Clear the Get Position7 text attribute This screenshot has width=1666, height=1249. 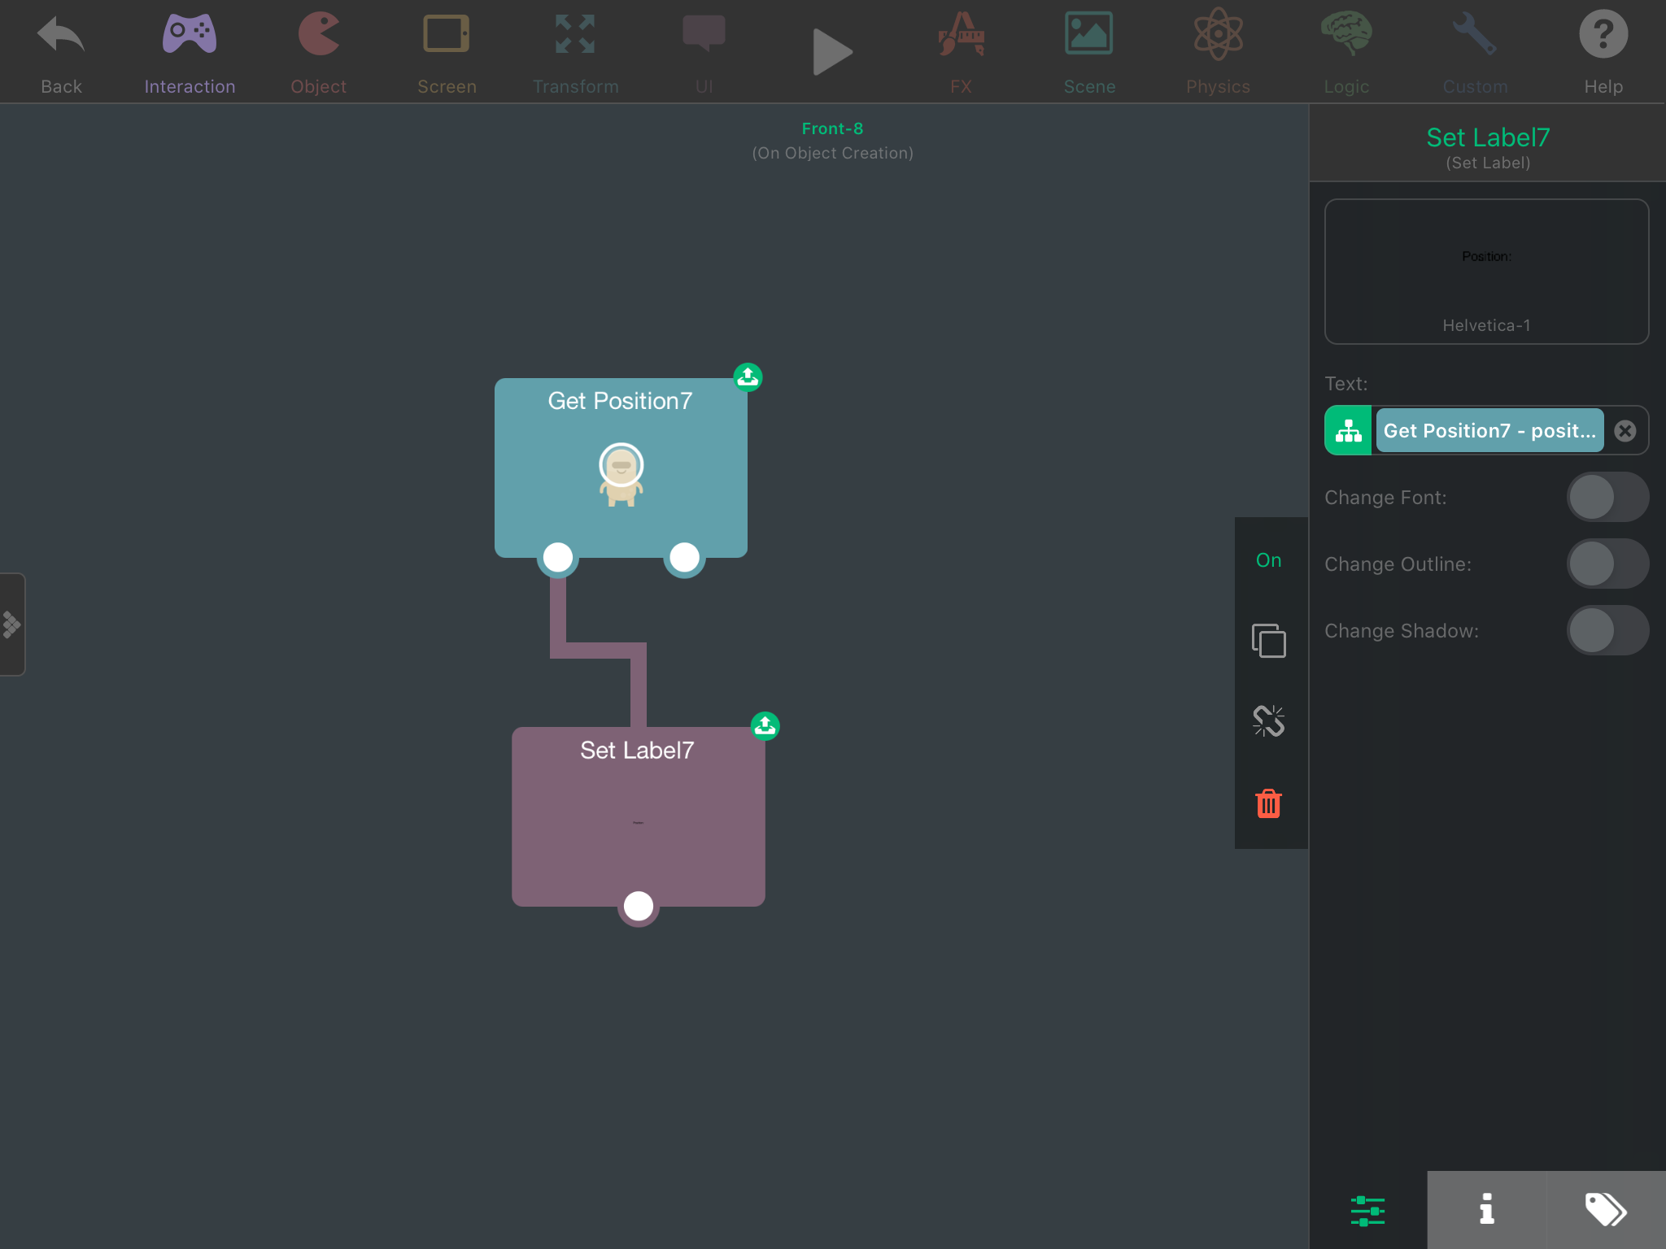point(1625,430)
